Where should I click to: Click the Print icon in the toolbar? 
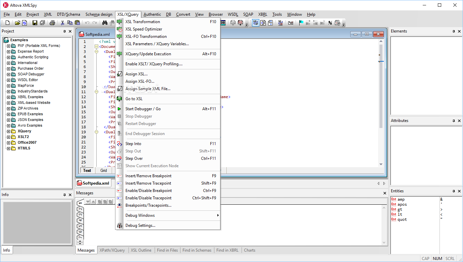click(52, 23)
